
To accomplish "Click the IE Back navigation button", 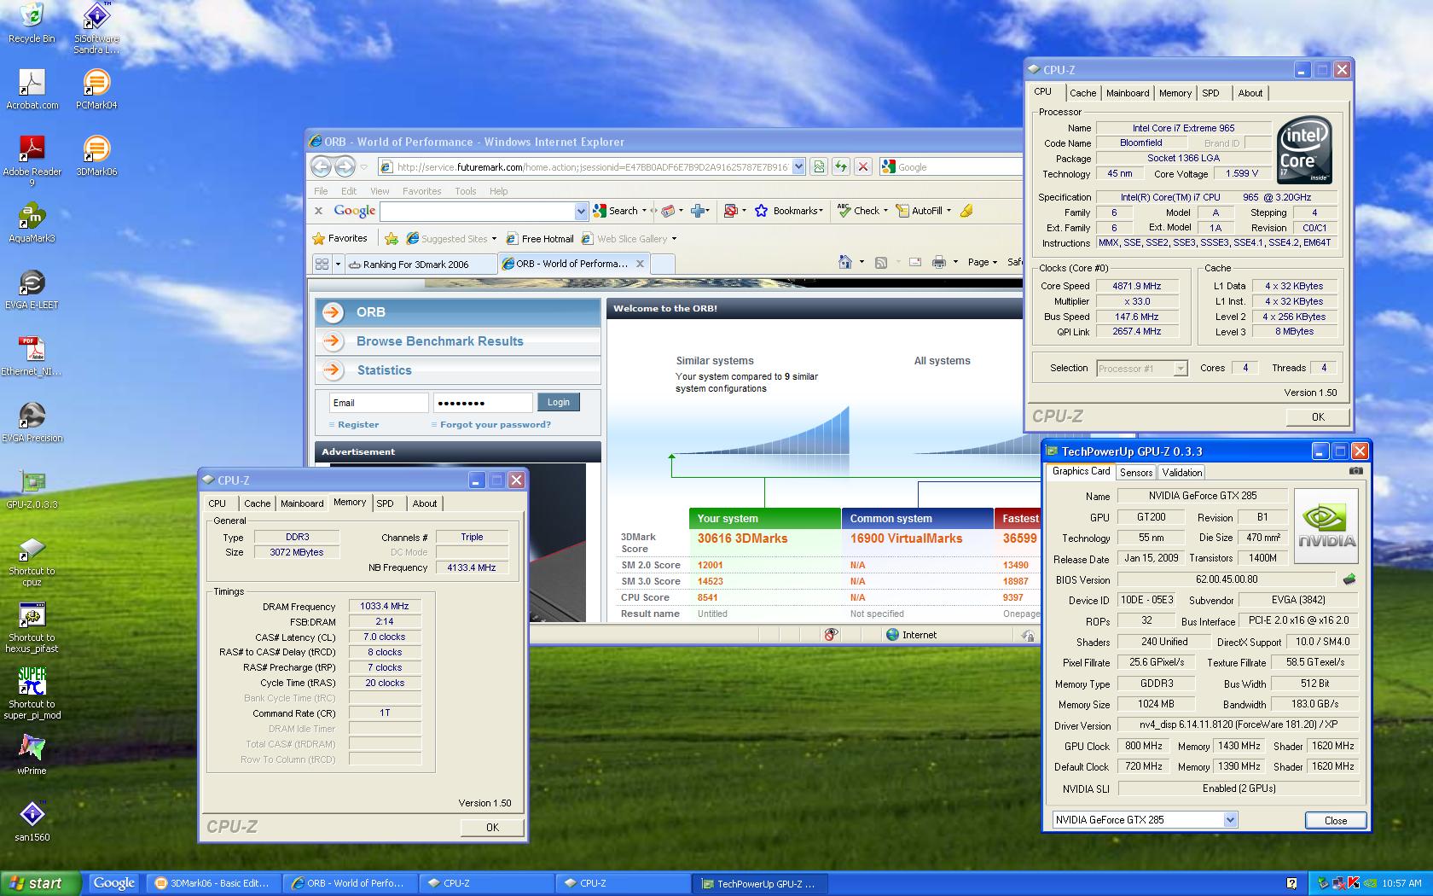I will [x=321, y=166].
